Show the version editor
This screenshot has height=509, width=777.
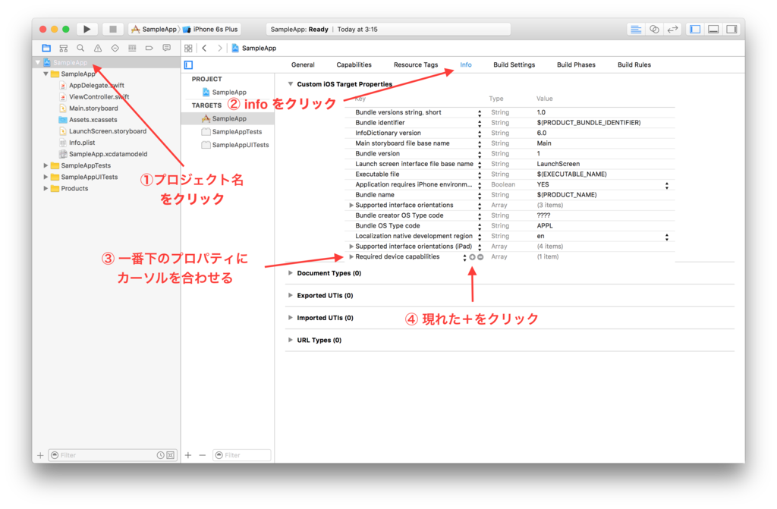pyautogui.click(x=672, y=30)
